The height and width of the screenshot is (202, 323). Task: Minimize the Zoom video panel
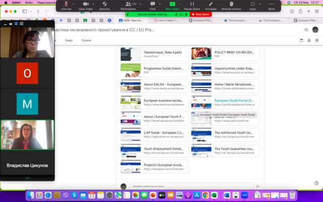point(6,24)
